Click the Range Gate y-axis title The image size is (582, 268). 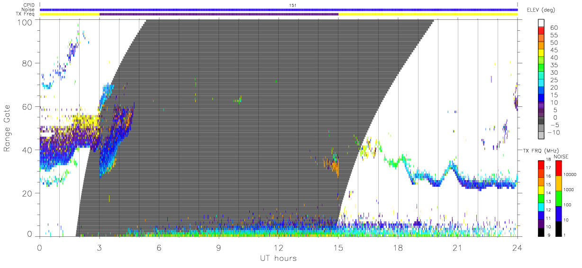pos(7,128)
